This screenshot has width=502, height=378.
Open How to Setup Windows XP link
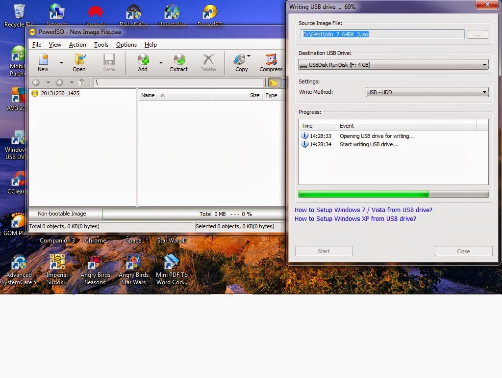(x=355, y=218)
